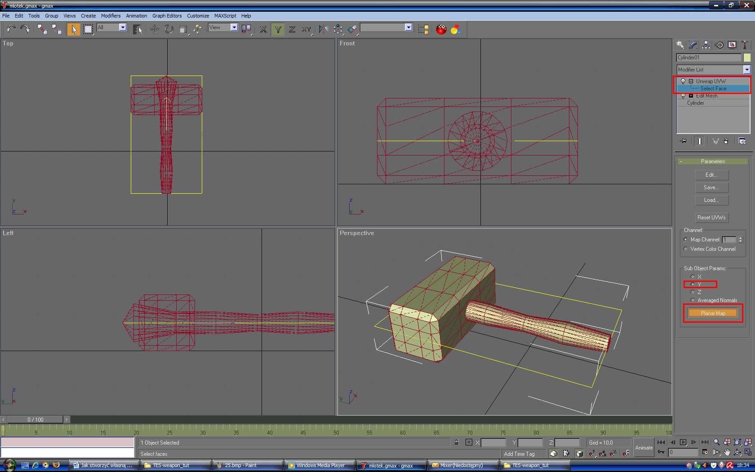Restrict transforms to the Z axis
The width and height of the screenshot is (755, 472).
[x=292, y=29]
